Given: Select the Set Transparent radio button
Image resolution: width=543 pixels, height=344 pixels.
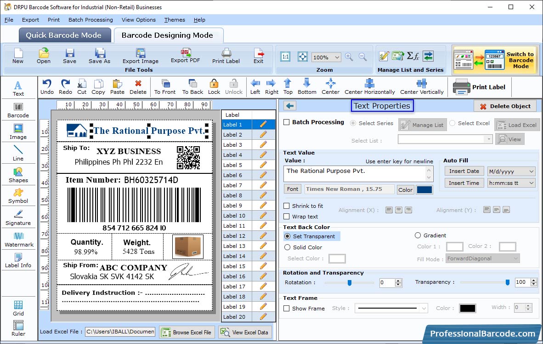Looking at the screenshot, I should point(287,236).
